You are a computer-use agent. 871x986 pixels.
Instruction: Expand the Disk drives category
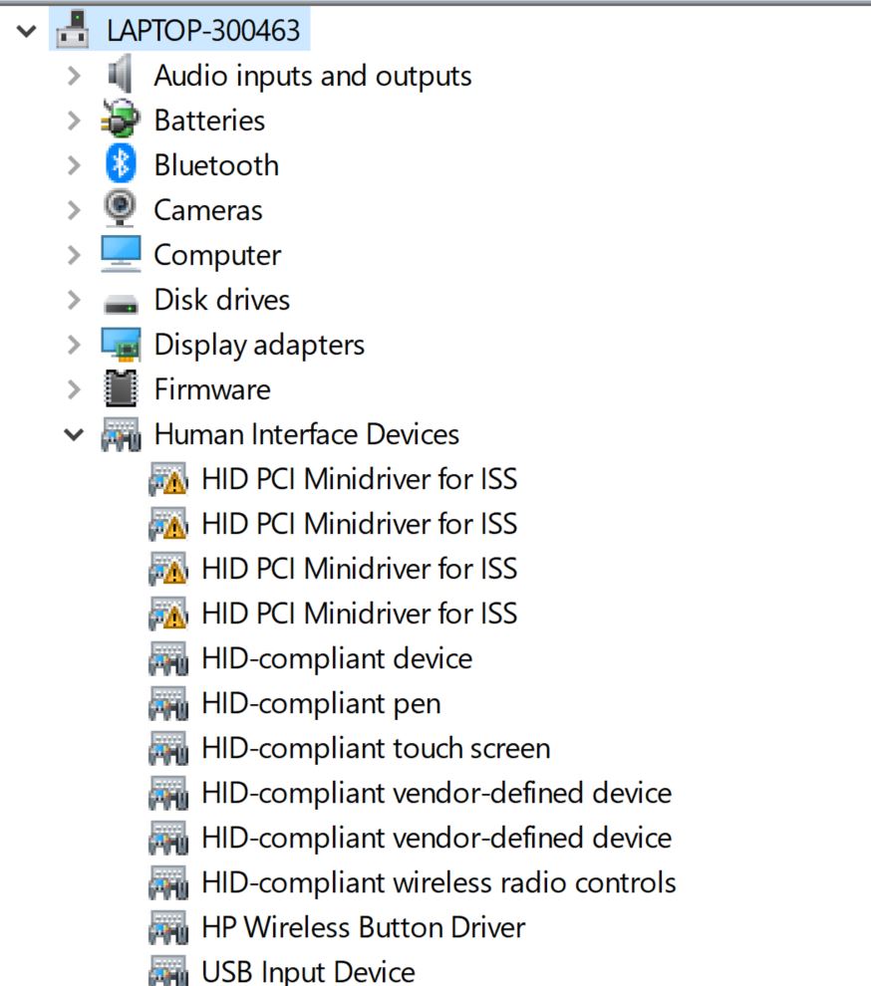(74, 300)
